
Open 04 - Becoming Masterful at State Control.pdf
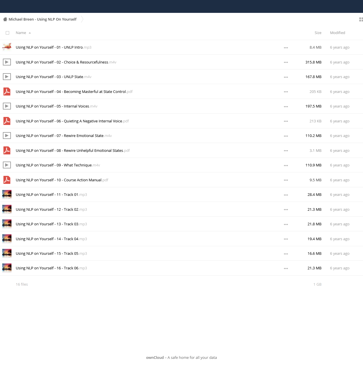point(74,92)
